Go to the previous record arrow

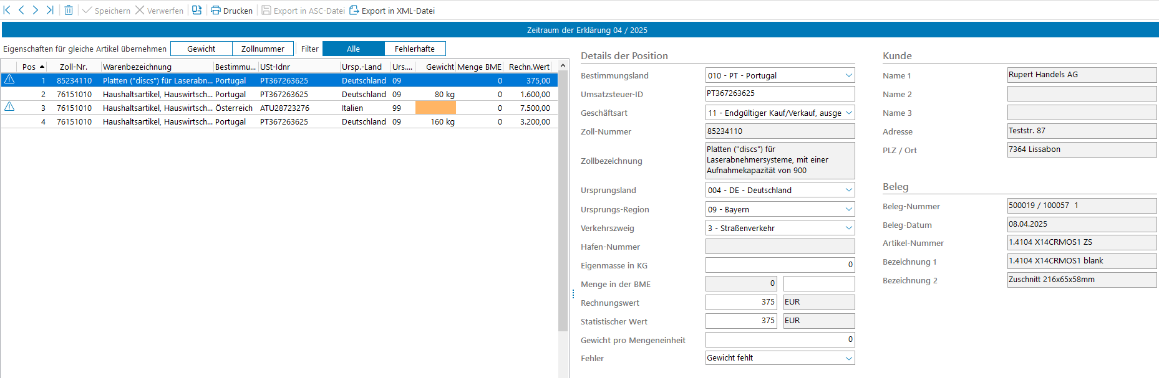pos(21,10)
